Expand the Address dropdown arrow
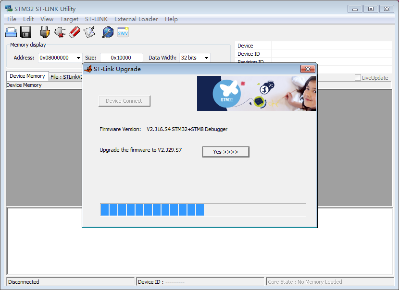The image size is (399, 290). pos(78,58)
